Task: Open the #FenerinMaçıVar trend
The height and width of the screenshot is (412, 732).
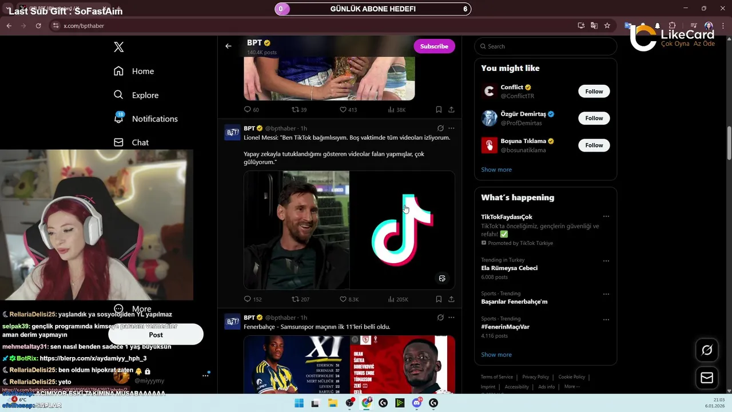Action: point(505,327)
